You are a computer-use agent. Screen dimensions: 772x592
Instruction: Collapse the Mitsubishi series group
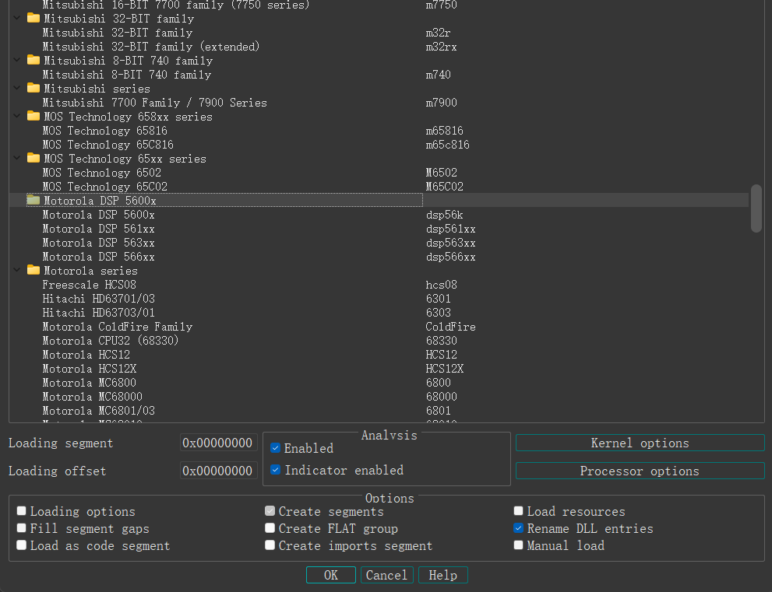[x=16, y=88]
